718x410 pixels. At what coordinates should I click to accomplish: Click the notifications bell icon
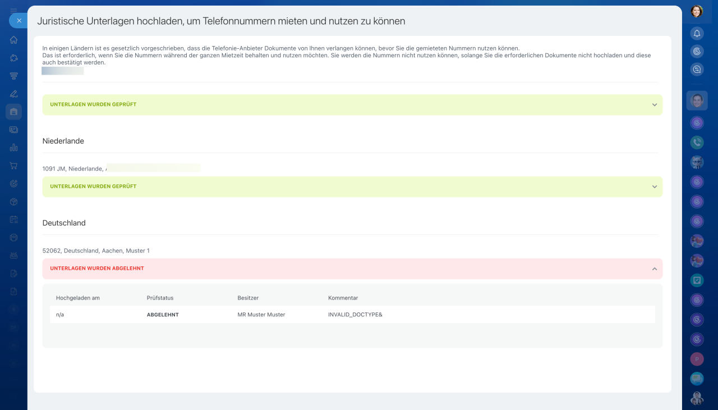697,34
